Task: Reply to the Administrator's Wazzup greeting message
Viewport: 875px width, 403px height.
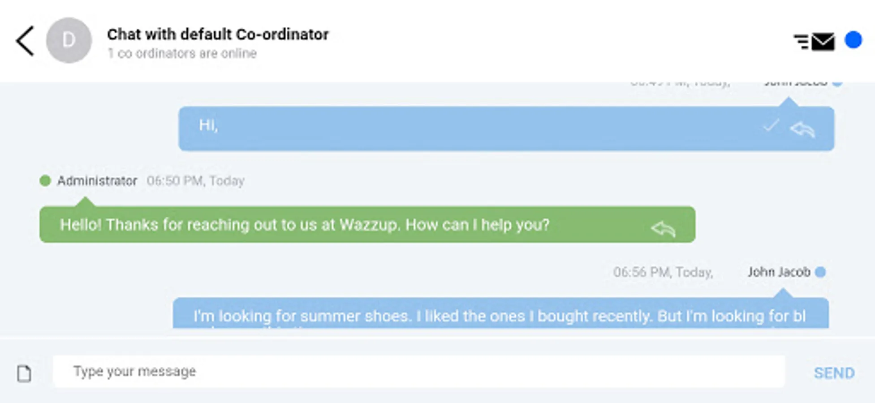Action: pyautogui.click(x=663, y=229)
